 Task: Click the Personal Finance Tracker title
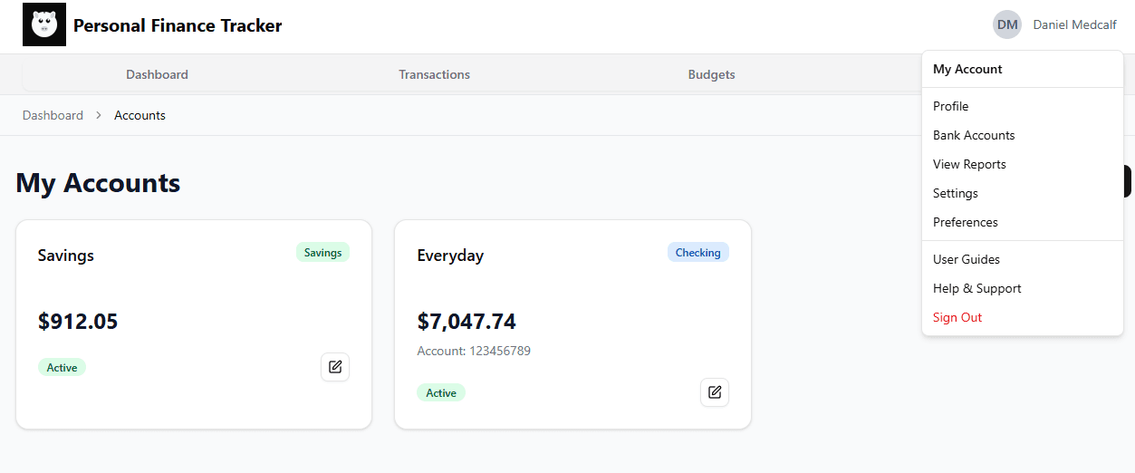pos(178,25)
